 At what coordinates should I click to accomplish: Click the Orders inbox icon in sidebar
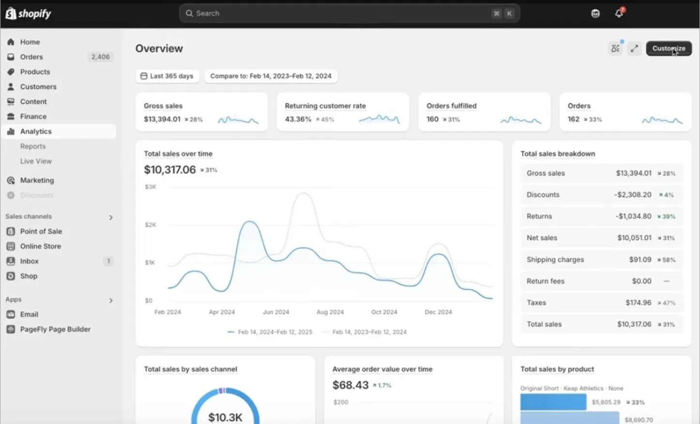pyautogui.click(x=11, y=57)
